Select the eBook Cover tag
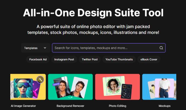The height and width of the screenshot is (110, 186). point(149,59)
